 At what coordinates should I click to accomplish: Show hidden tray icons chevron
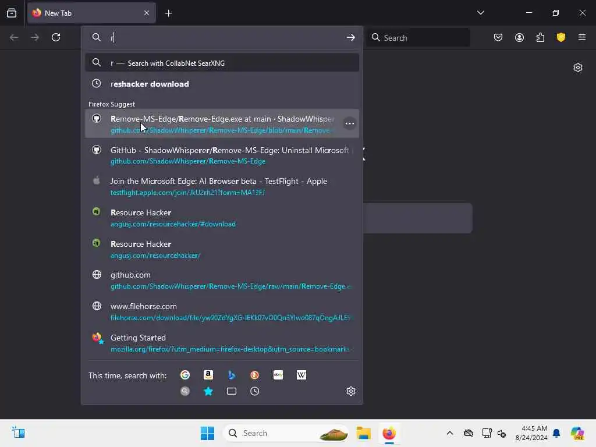(450, 433)
